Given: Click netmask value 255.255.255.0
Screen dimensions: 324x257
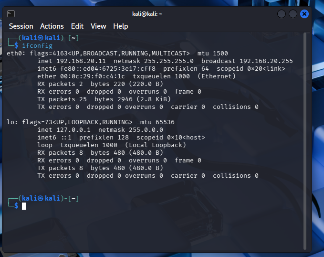Looking at the screenshot, I should [x=169, y=61].
